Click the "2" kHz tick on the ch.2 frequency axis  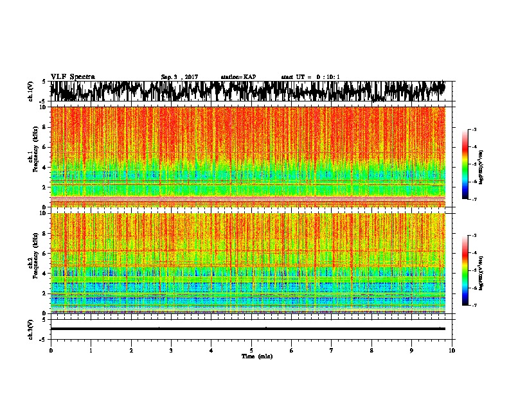[x=45, y=293]
